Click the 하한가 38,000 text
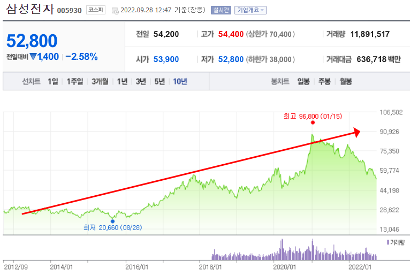This screenshot has height=276, width=410. point(270,59)
